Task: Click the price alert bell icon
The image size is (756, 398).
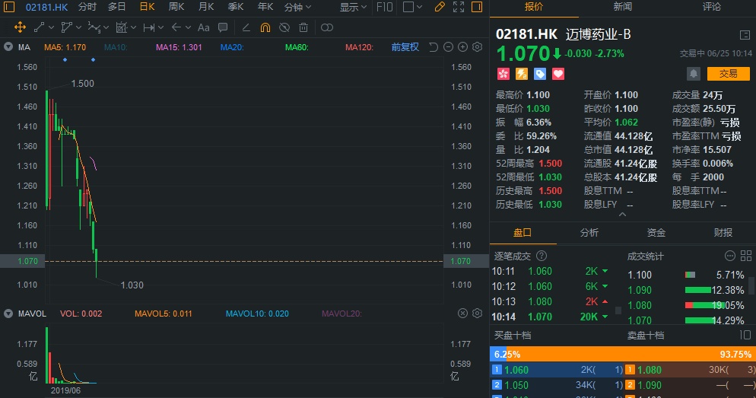Action: point(694,74)
